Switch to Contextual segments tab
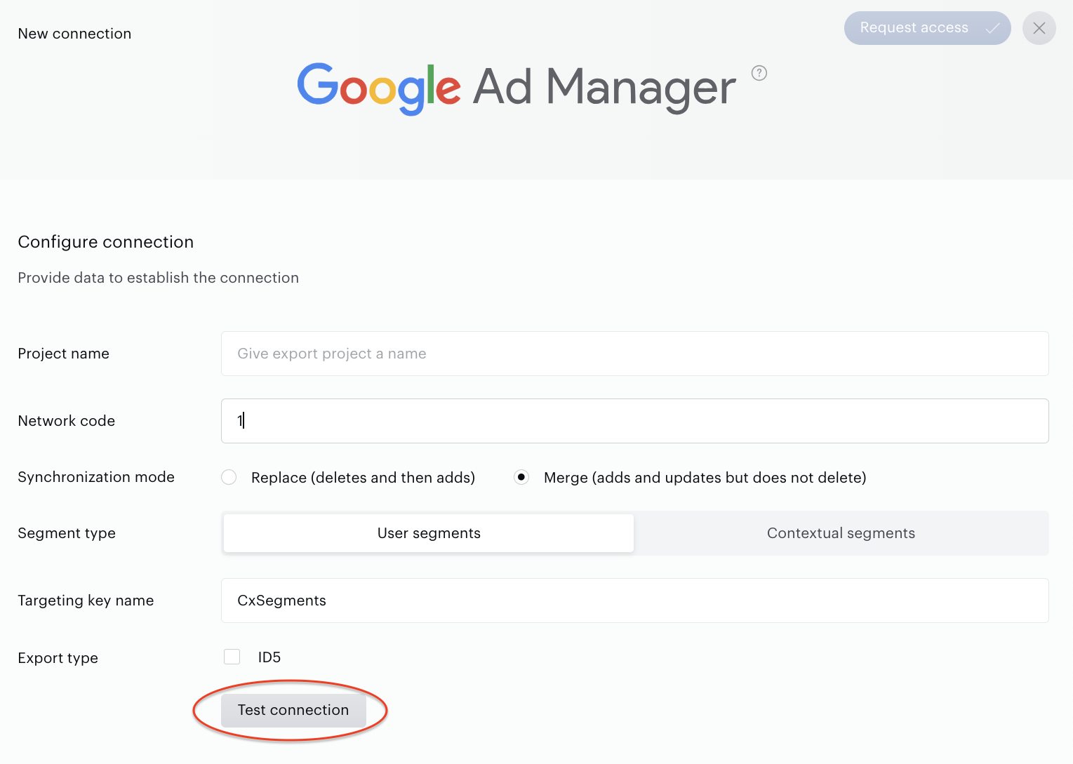This screenshot has height=764, width=1073. [x=841, y=533]
